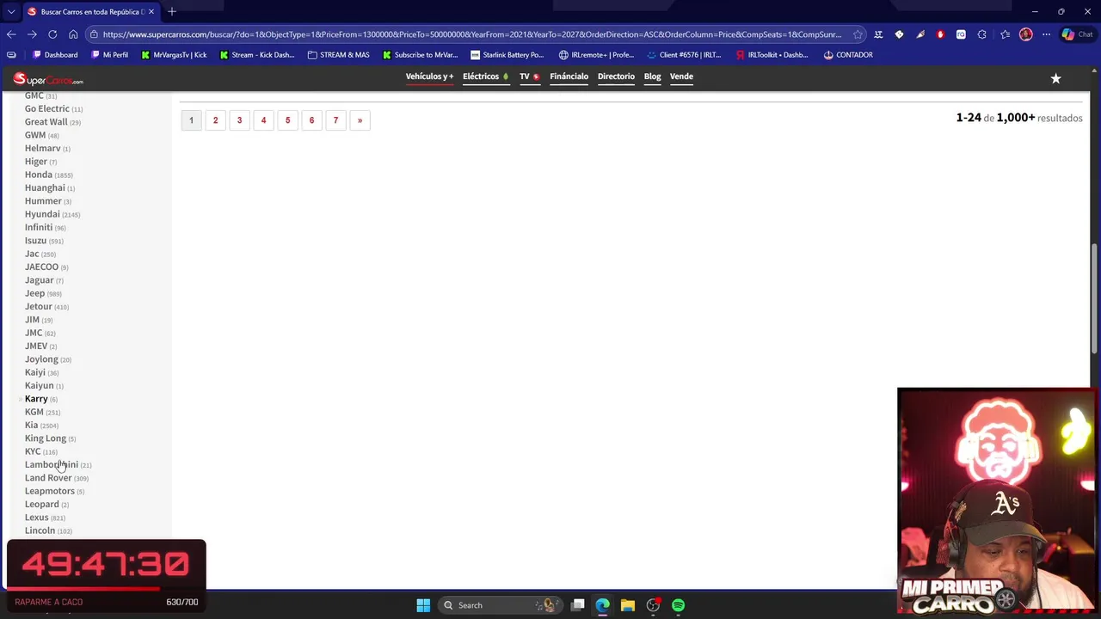Screen dimensions: 1101x619
Task: Go back with the browser back arrow
Action: 11,34
